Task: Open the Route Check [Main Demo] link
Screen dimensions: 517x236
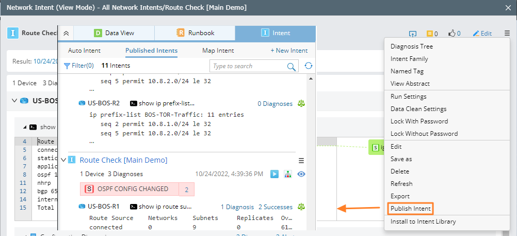Action: tap(123, 160)
